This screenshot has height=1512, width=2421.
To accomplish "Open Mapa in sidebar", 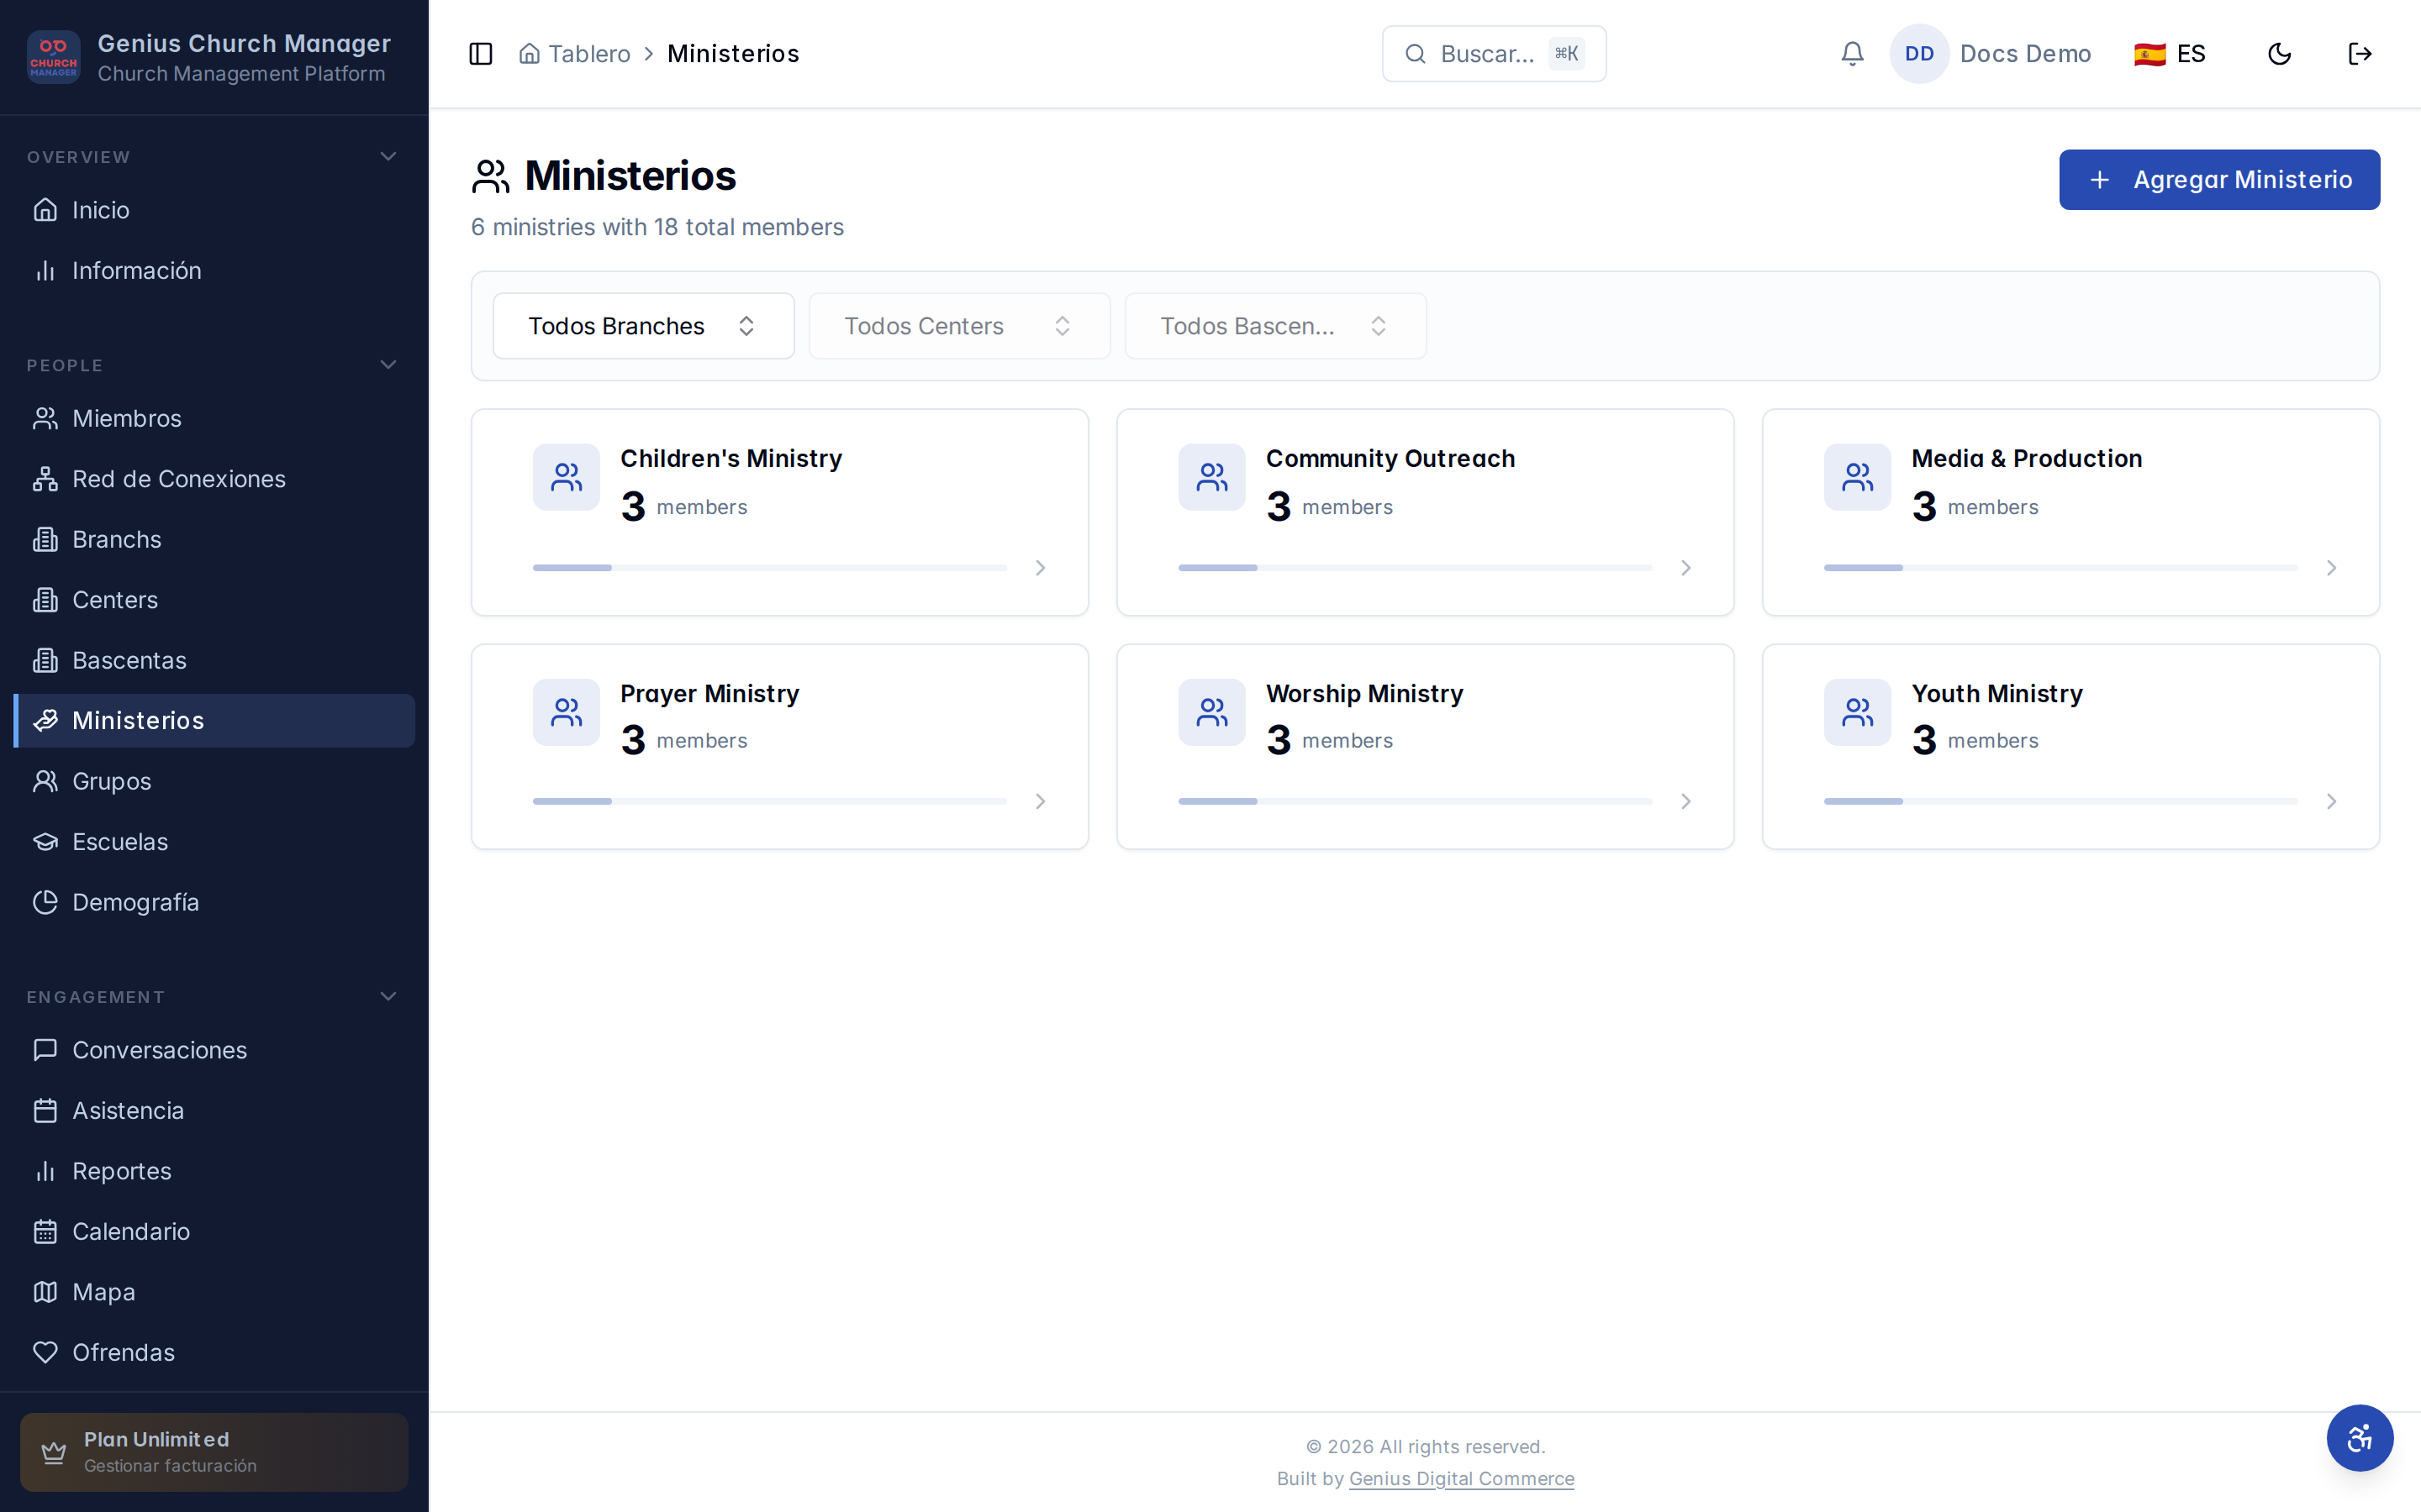I will coord(213,1293).
